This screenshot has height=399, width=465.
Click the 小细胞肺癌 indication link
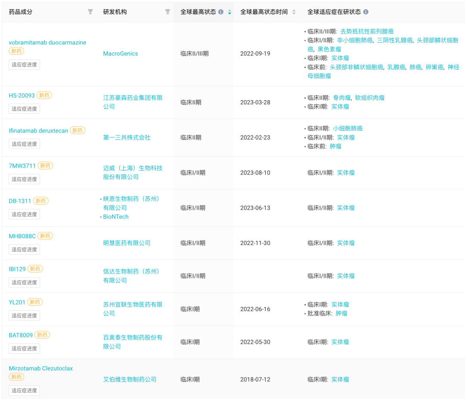click(347, 128)
